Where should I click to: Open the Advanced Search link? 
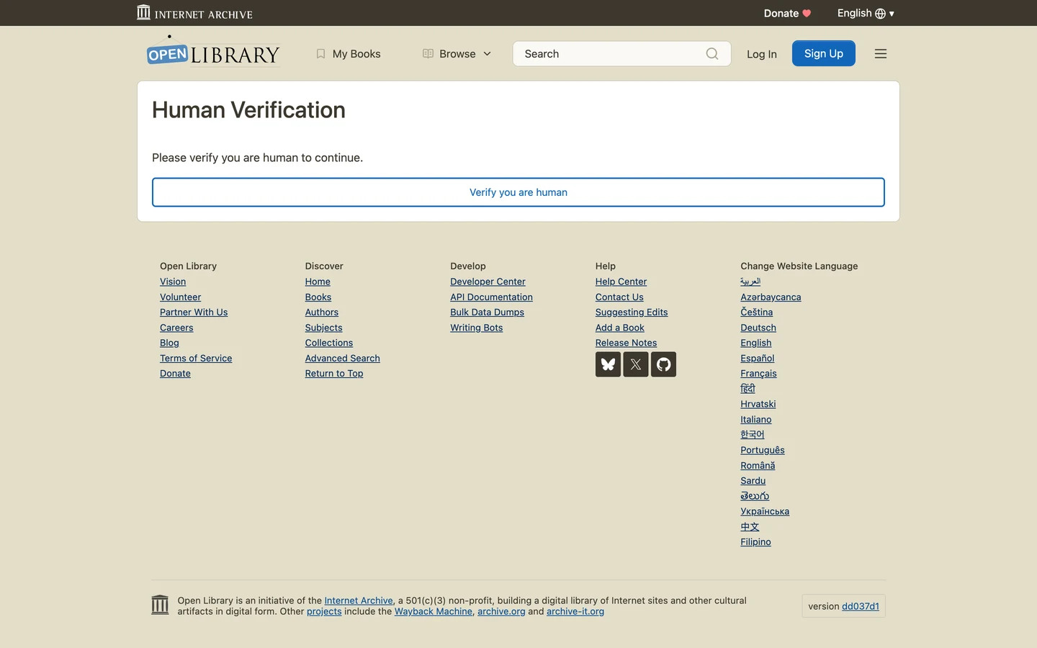click(342, 358)
